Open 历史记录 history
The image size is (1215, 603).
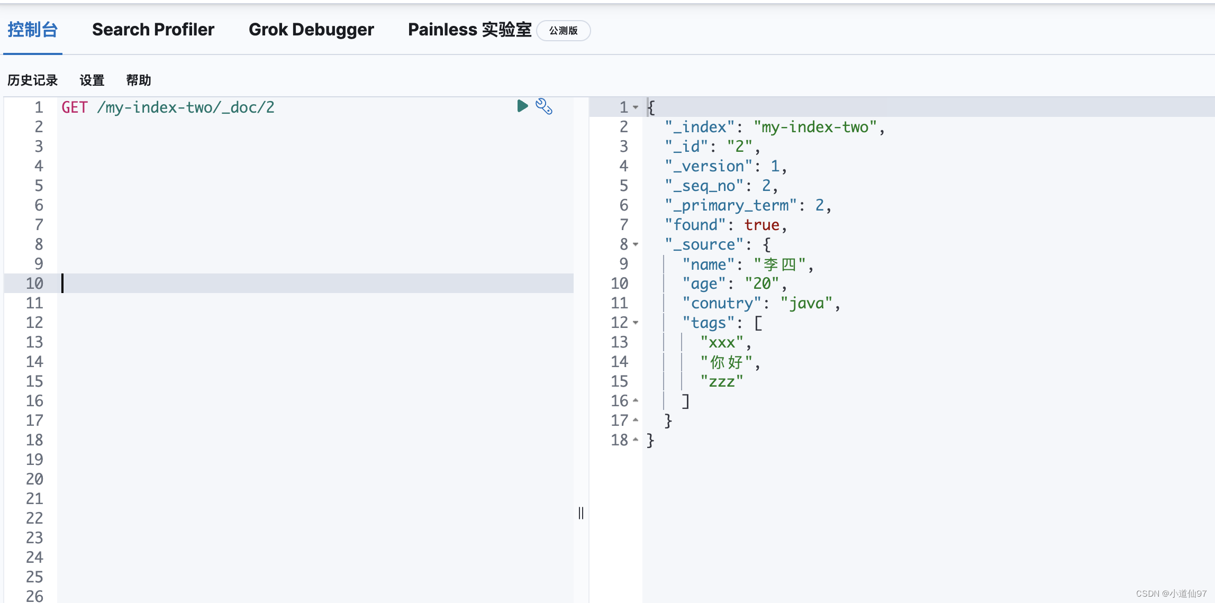32,80
